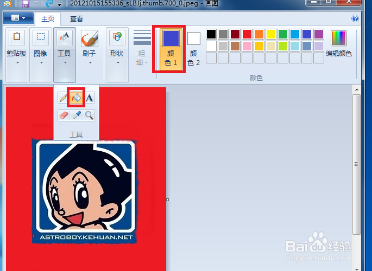Image resolution: width=372 pixels, height=271 pixels.
Task: Pick the indigo color swatch in palette
Action: pos(307,34)
